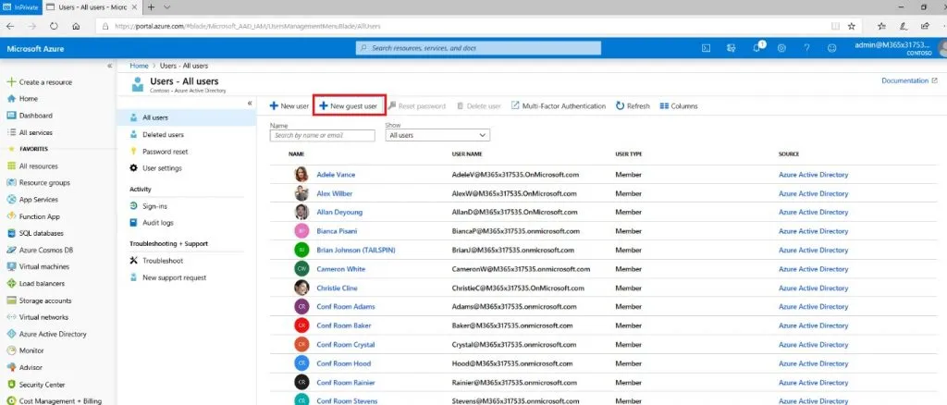This screenshot has width=947, height=405.
Task: Click the browser address bar
Action: pyautogui.click(x=464, y=26)
